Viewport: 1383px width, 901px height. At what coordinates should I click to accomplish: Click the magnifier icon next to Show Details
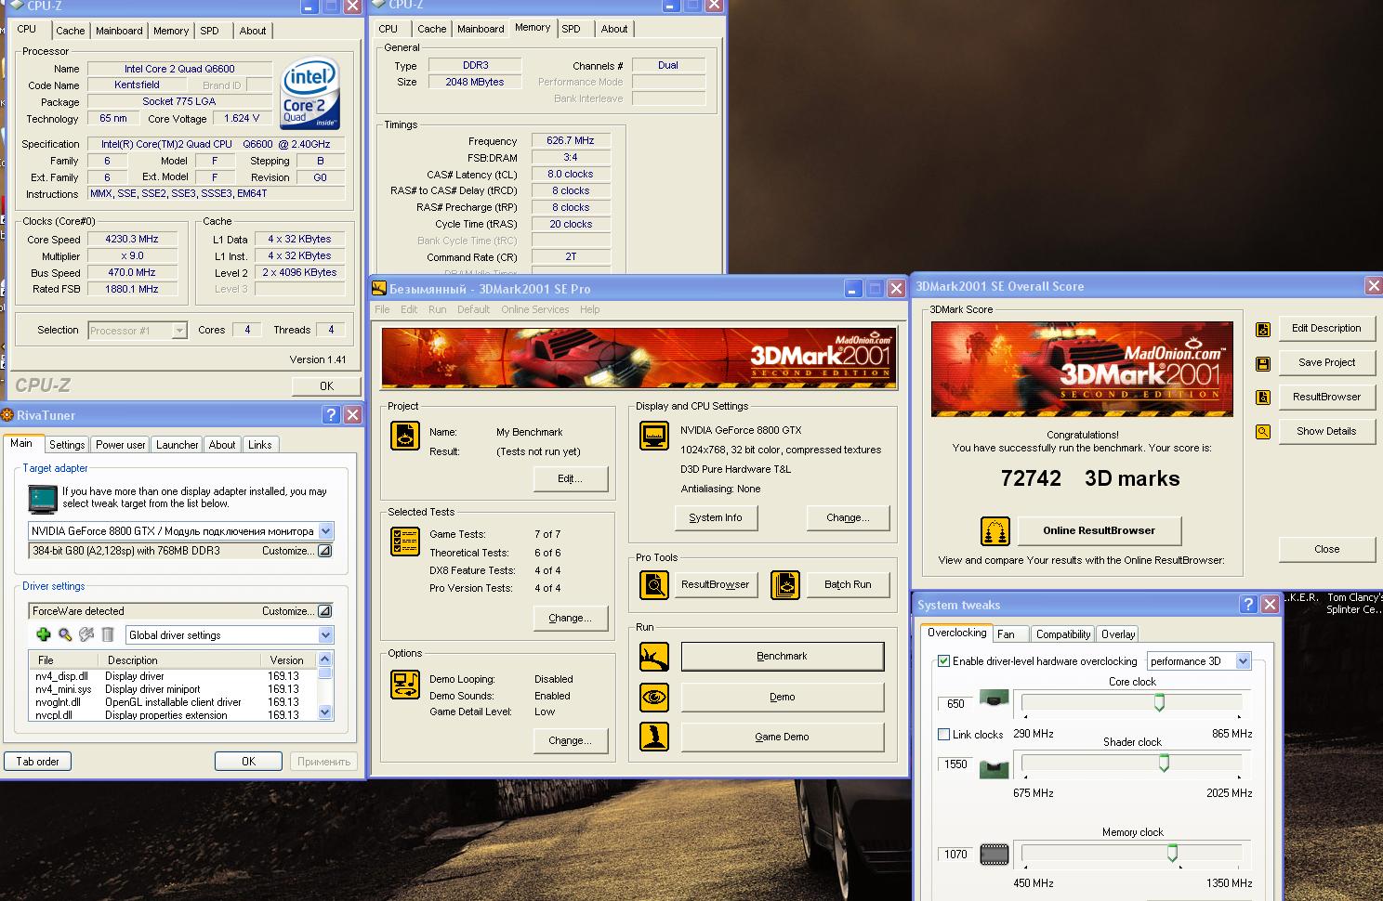click(1263, 432)
